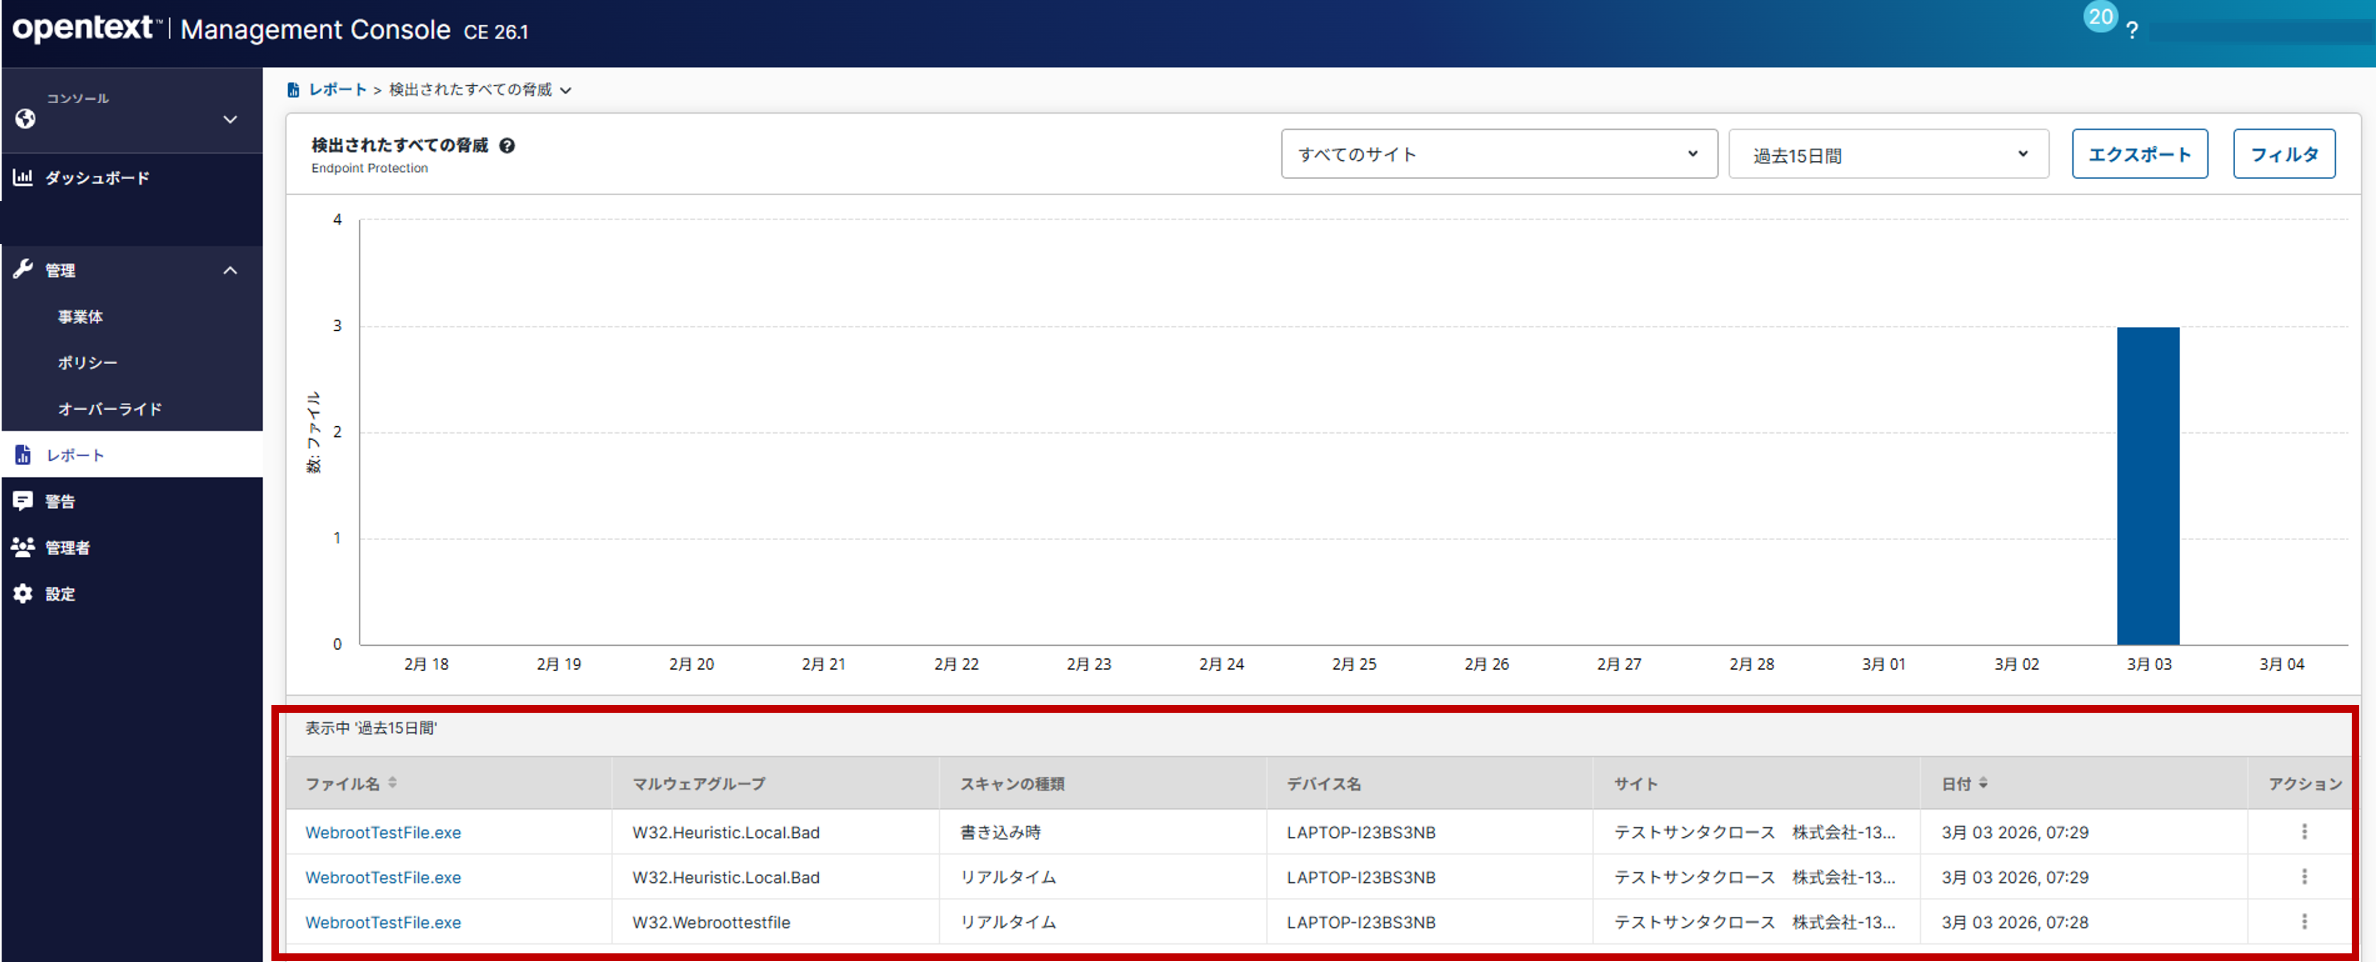Click the エクスポート button

[2139, 154]
